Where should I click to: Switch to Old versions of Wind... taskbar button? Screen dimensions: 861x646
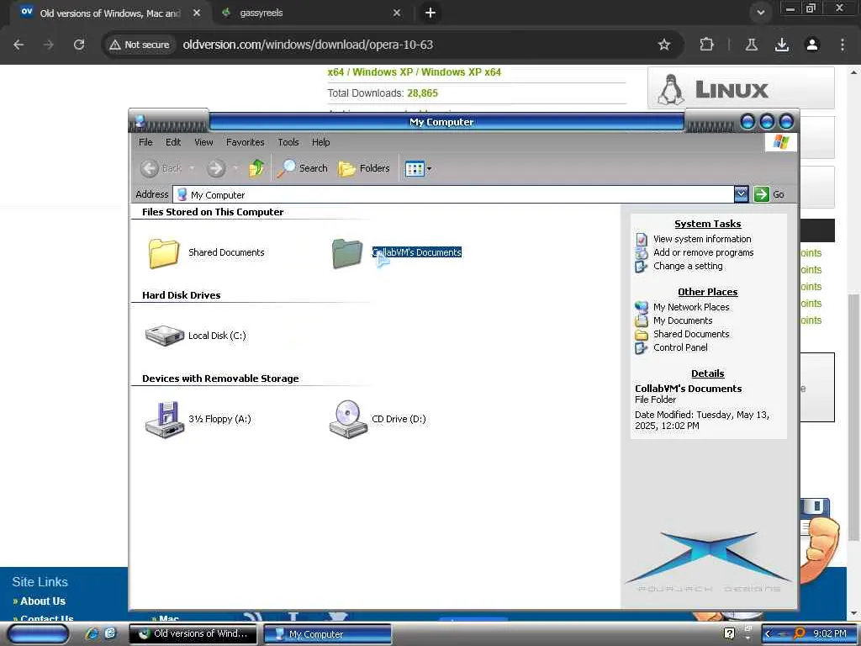pos(193,634)
